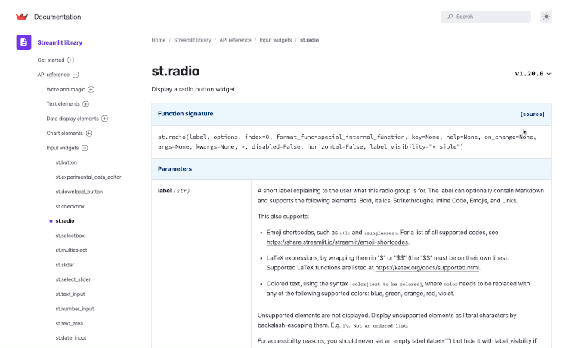Collapse the Input widgets section
The width and height of the screenshot is (569, 348).
[85, 148]
